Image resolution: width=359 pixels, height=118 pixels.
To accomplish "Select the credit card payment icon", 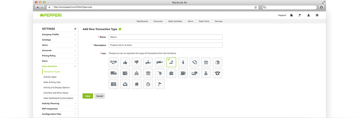I will (194, 73).
